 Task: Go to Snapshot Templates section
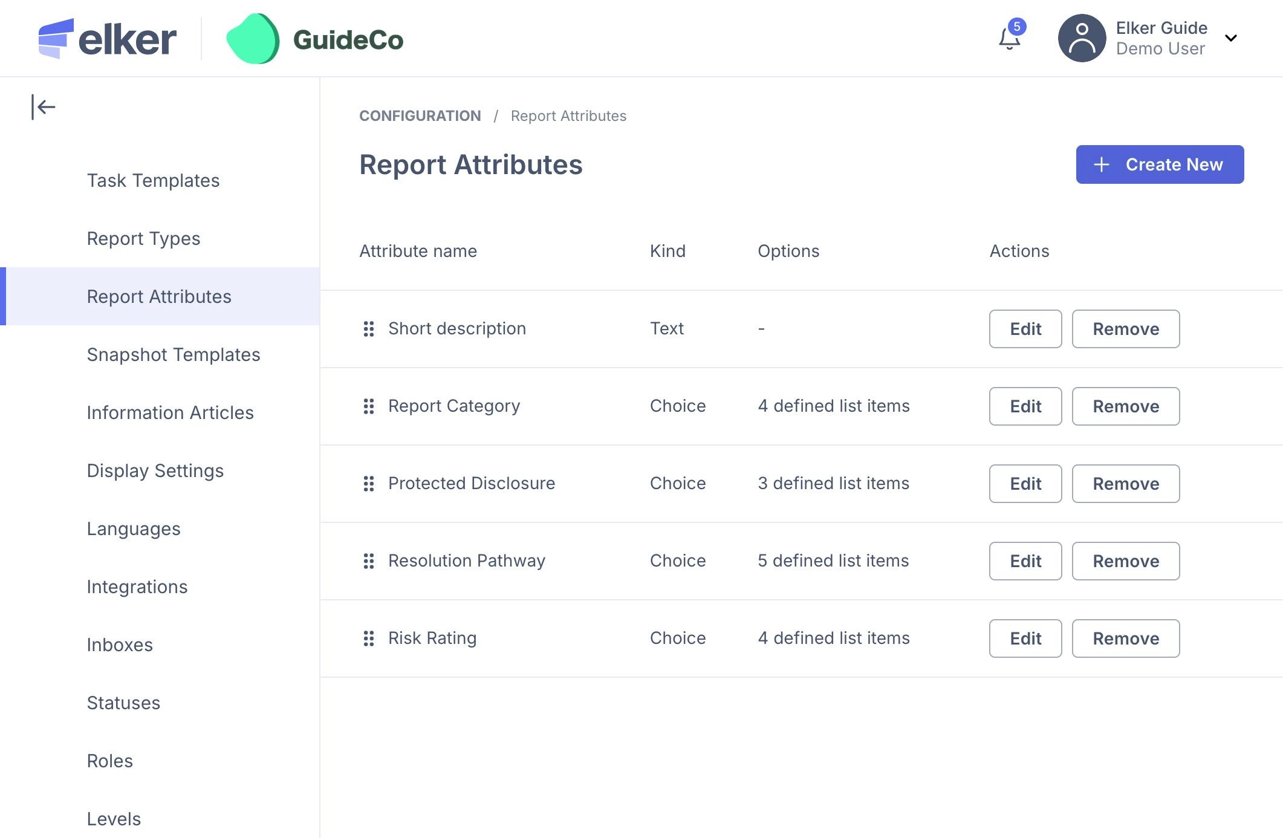(x=174, y=354)
